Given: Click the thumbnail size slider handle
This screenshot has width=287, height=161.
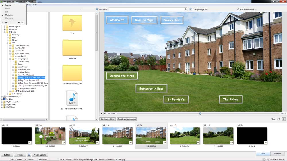Looking at the screenshot, I should 97,9.
